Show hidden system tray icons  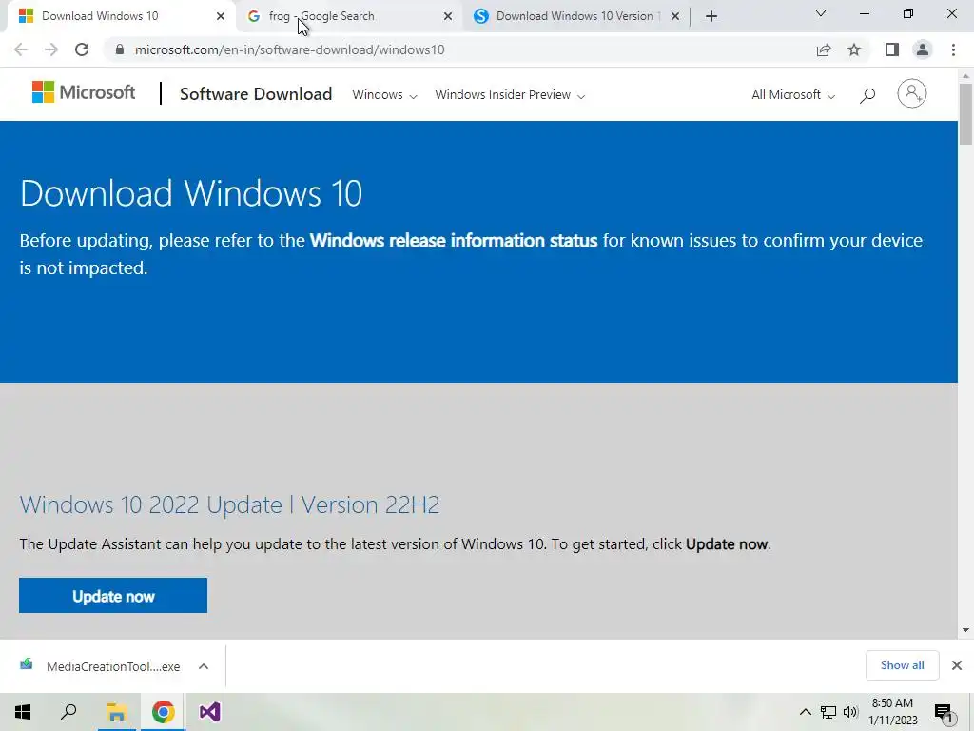(x=805, y=712)
